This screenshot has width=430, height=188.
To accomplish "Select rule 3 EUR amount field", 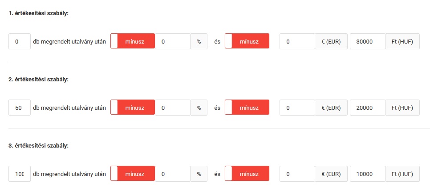I will click(297, 174).
